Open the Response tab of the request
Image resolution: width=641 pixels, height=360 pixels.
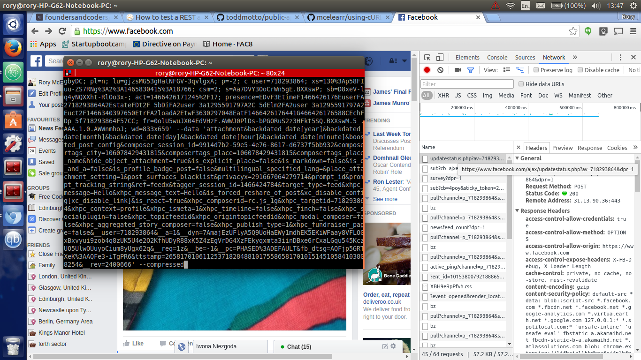[x=590, y=148]
